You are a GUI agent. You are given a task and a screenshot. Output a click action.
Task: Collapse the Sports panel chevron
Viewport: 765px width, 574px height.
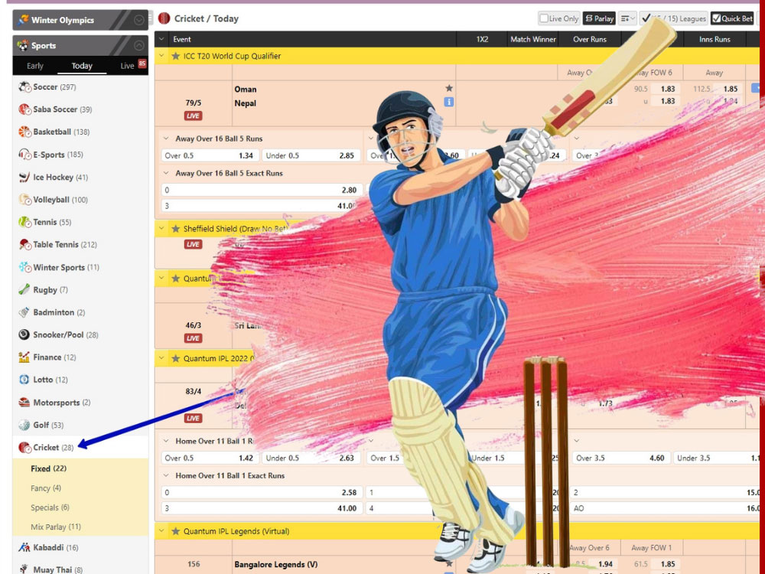point(139,45)
